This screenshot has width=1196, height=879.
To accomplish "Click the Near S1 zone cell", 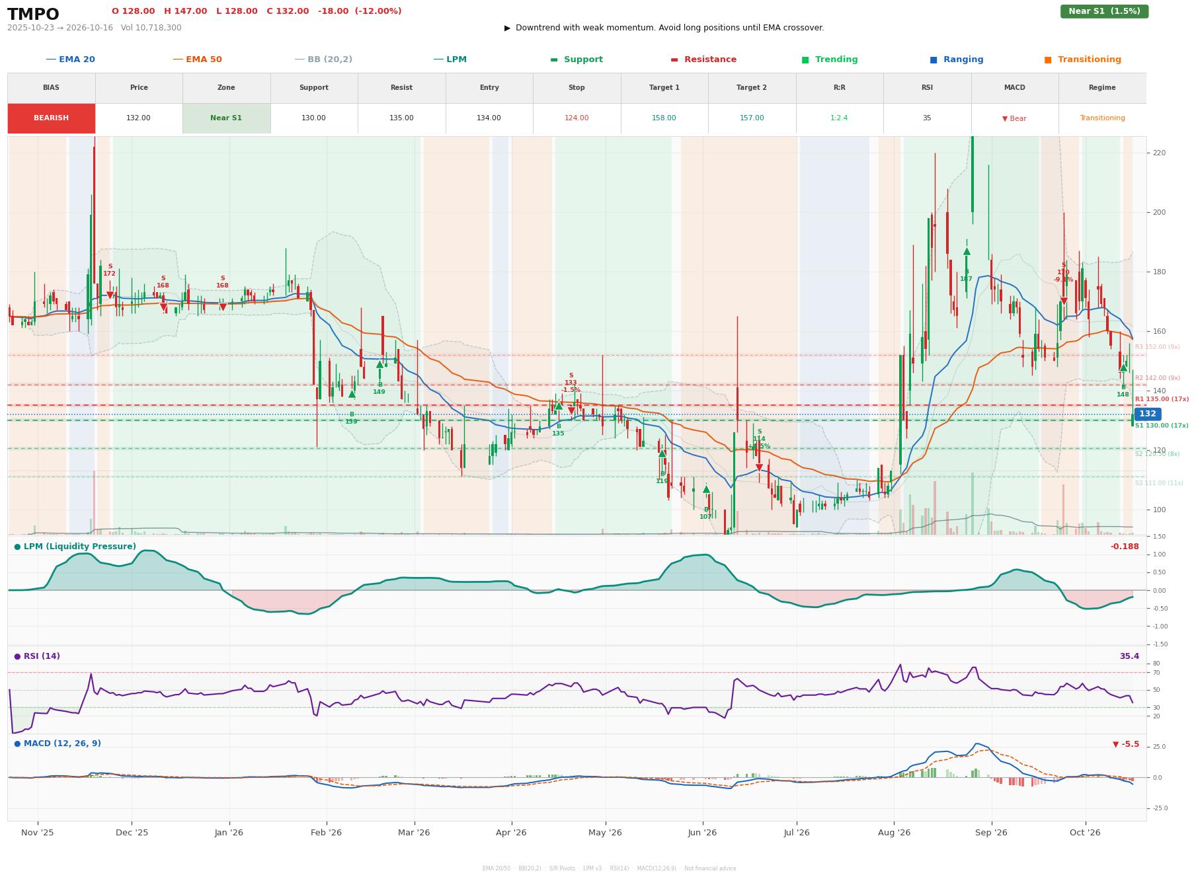I will pyautogui.click(x=226, y=118).
